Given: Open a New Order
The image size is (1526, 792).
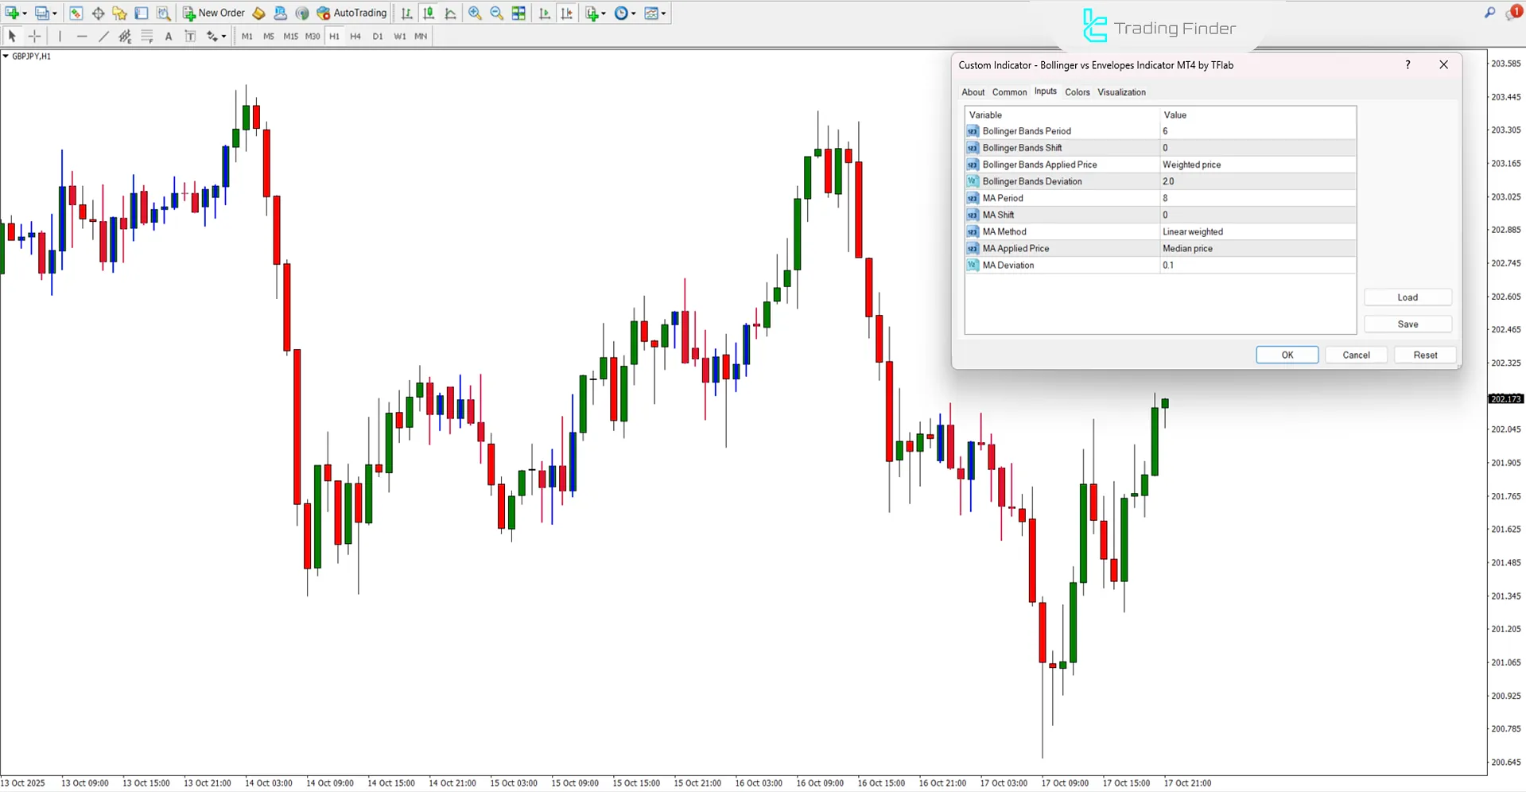Looking at the screenshot, I should tap(213, 13).
